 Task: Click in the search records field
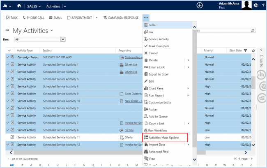(223, 30)
